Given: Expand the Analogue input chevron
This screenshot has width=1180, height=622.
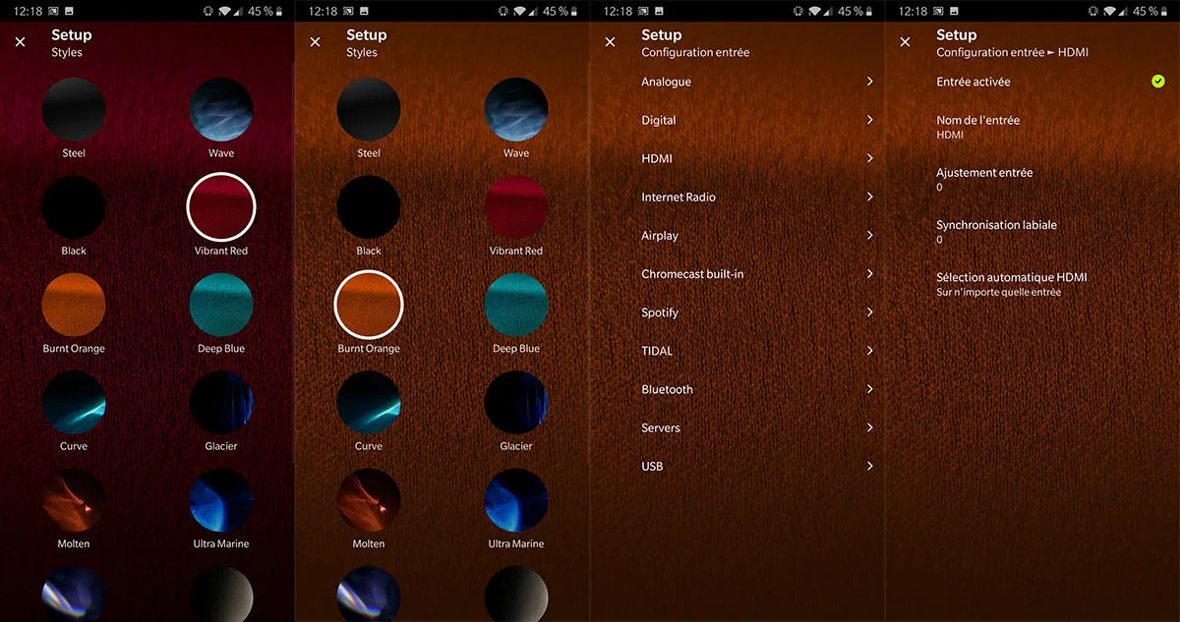Looking at the screenshot, I should point(870,82).
